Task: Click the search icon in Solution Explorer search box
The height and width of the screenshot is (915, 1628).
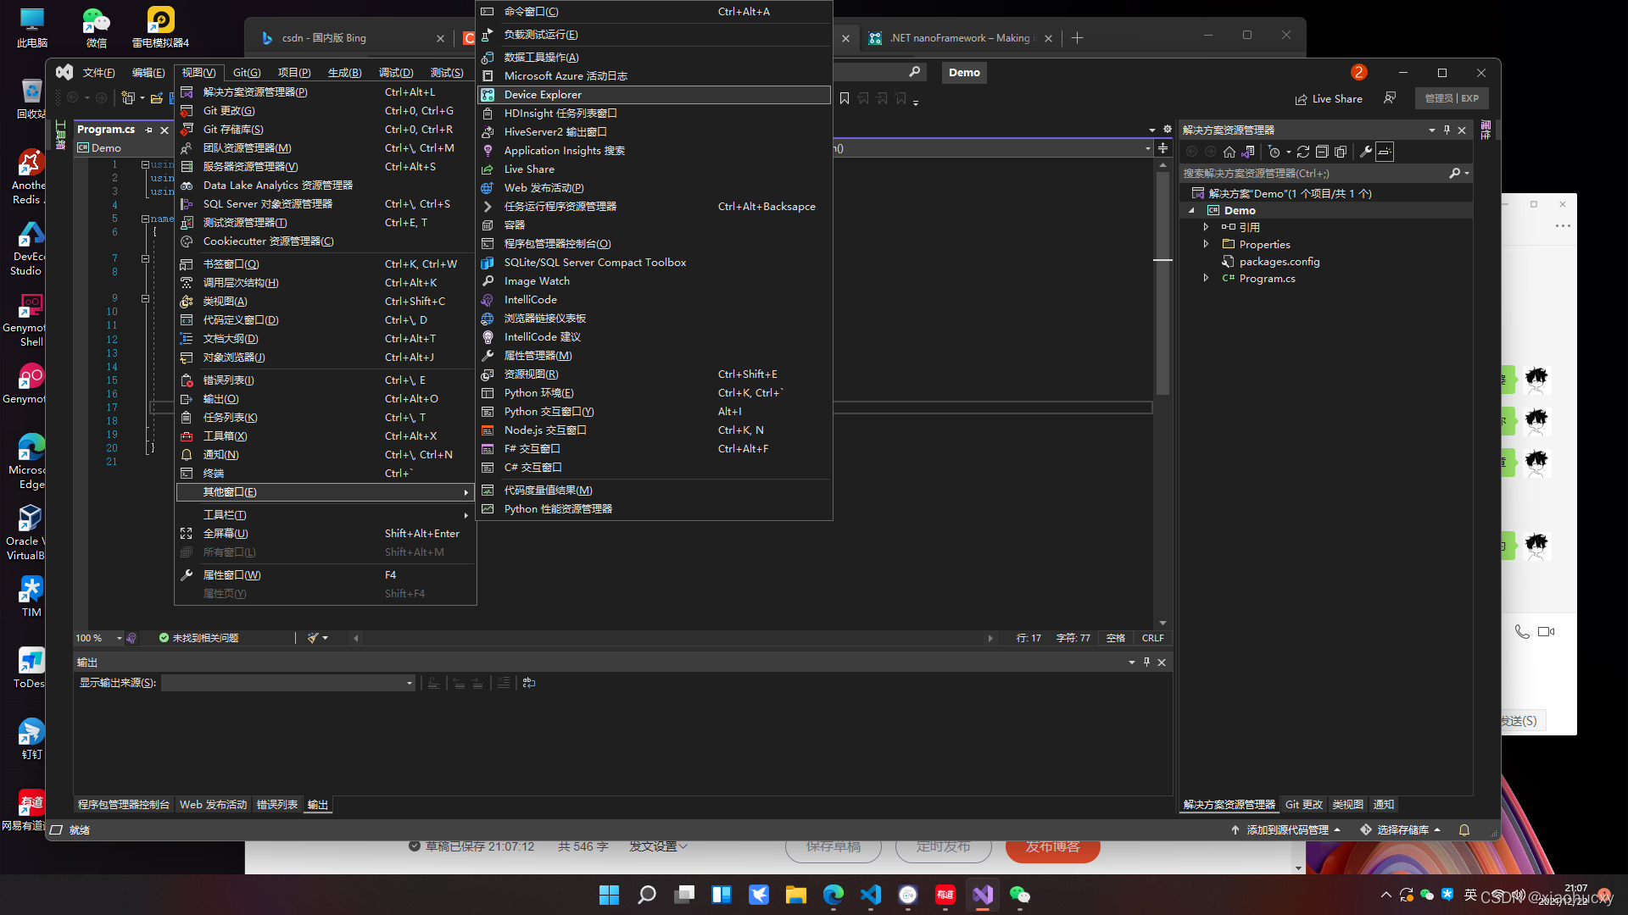Action: [1457, 173]
